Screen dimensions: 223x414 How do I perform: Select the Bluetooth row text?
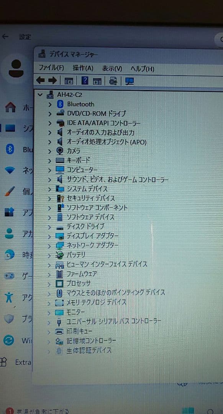click(81, 104)
